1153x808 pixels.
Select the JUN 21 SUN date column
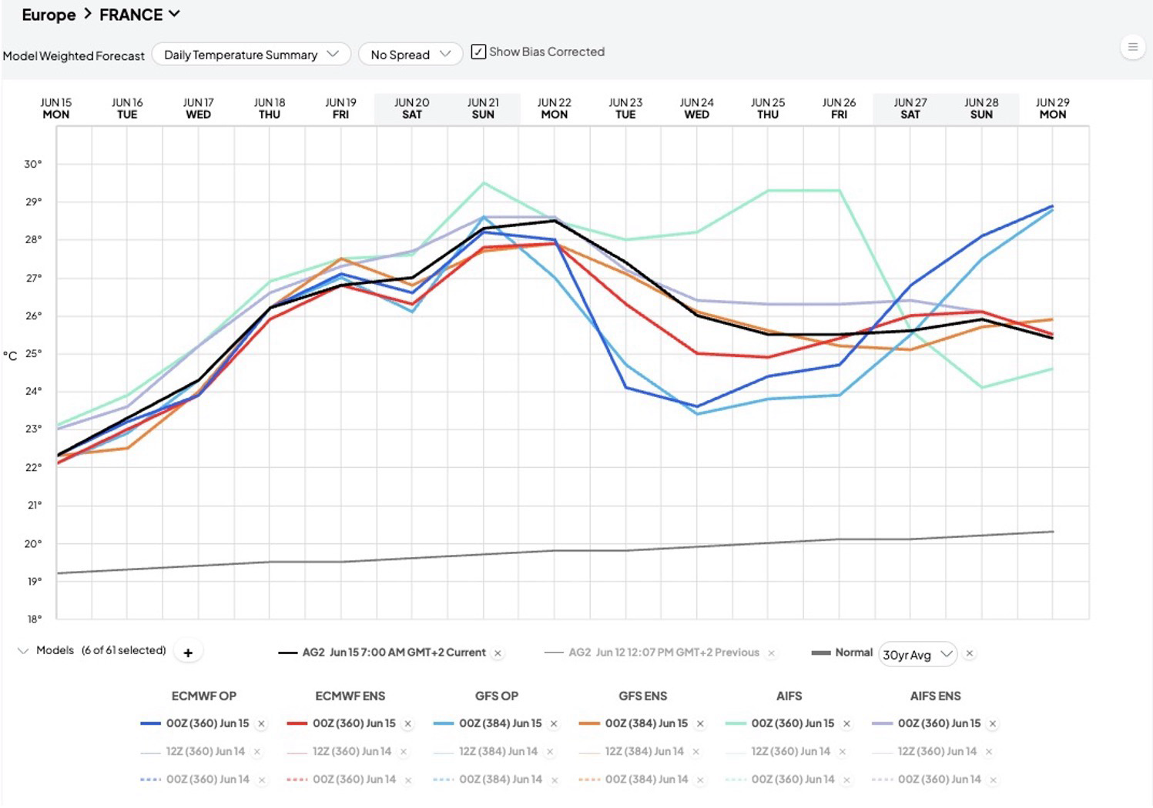coord(483,109)
